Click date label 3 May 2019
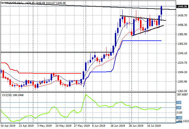This screenshot has height=129, width=189. [x=44, y=126]
